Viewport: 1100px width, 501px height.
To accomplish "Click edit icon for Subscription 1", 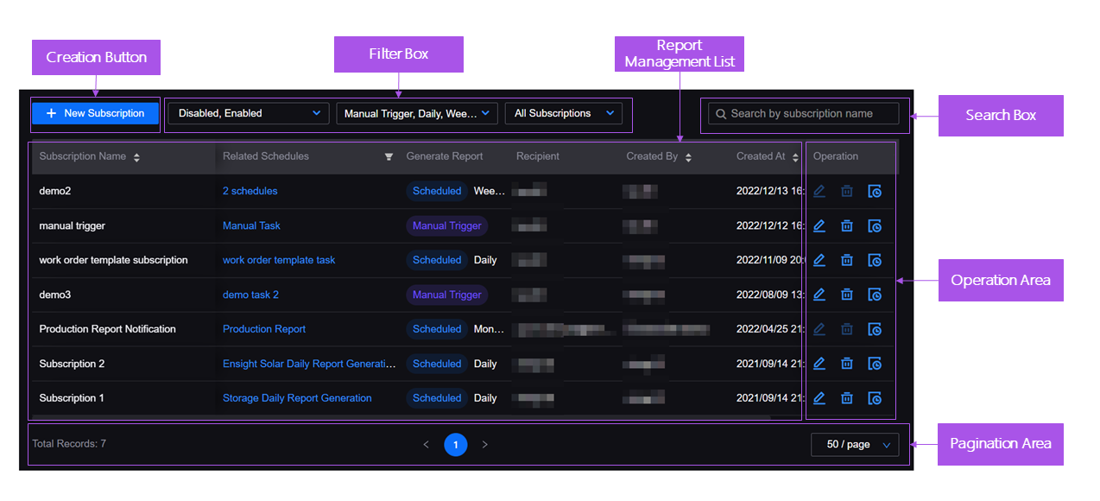I will point(819,398).
